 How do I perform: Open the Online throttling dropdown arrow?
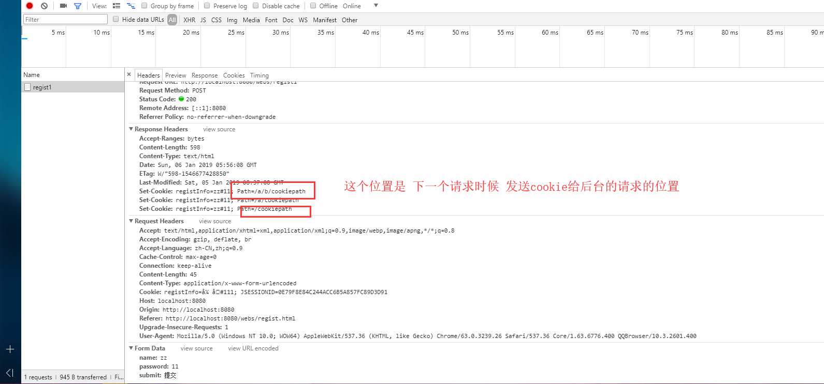pos(376,6)
